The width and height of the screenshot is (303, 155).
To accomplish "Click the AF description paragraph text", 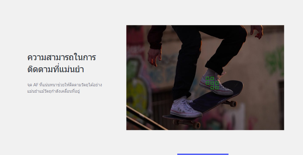I will point(65,88).
